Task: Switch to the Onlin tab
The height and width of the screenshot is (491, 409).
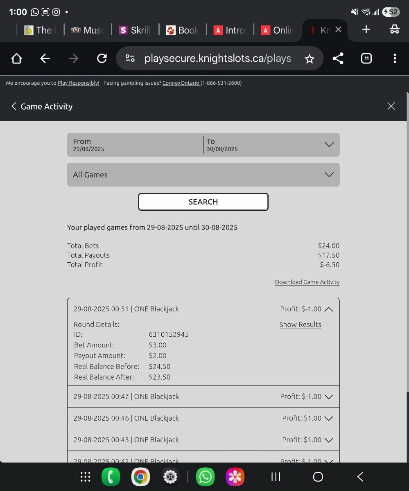Action: 278,30
